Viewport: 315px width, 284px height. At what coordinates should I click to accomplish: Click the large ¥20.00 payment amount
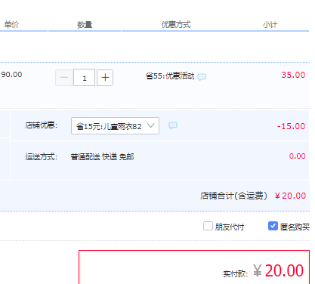(x=278, y=270)
